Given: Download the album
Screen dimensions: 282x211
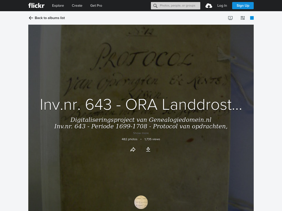Looking at the screenshot, I should pos(148,149).
